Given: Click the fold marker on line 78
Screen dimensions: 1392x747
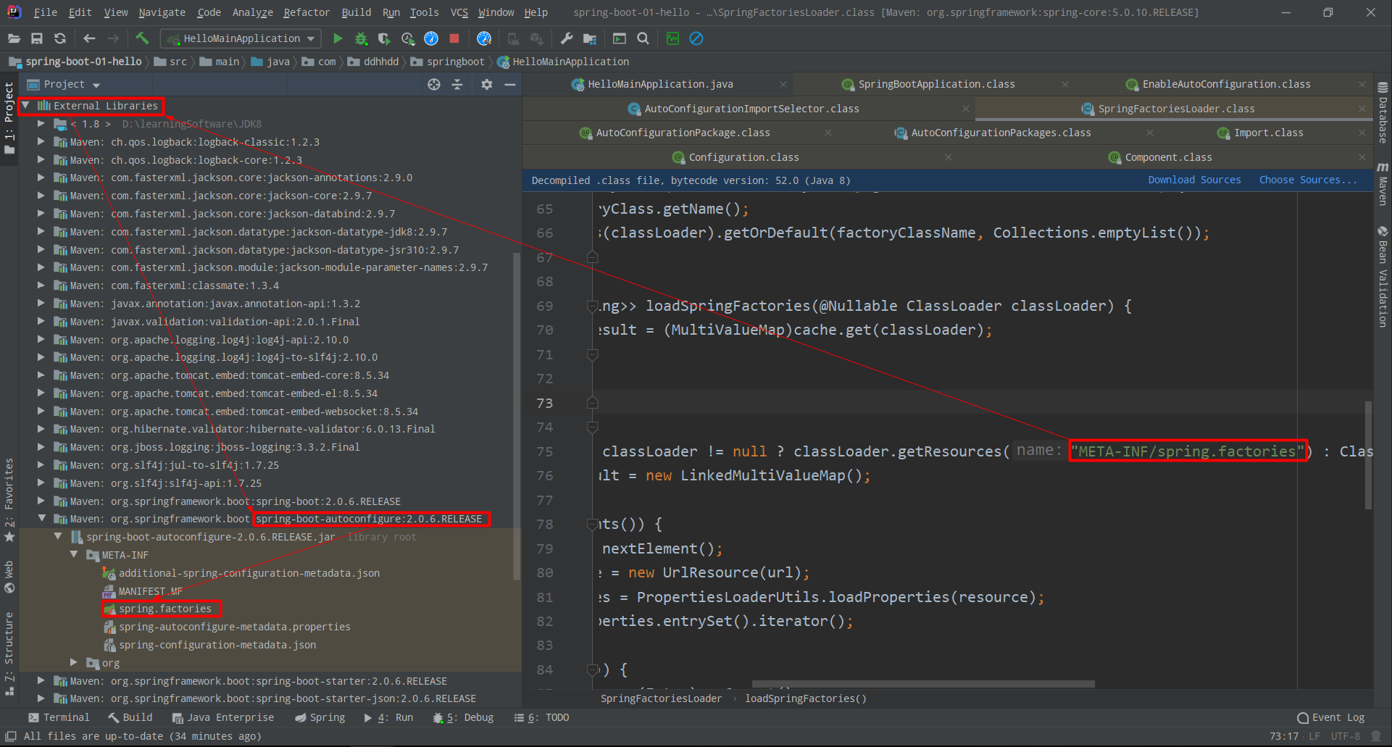Looking at the screenshot, I should 592,524.
